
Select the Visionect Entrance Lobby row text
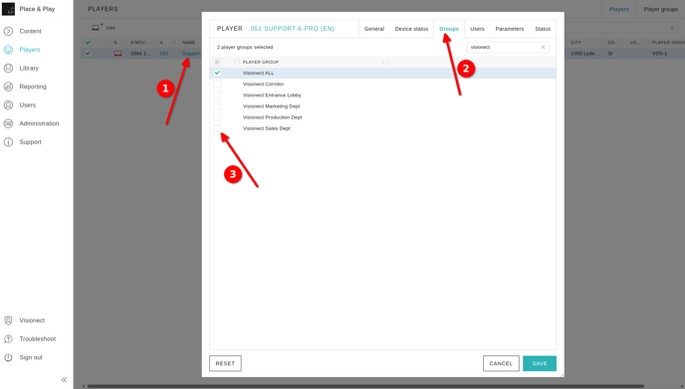(x=272, y=96)
